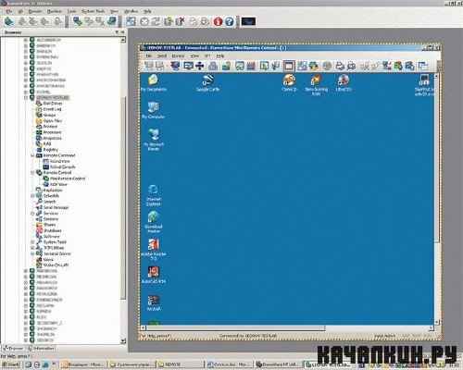Collapse the Remote Command tree node
This screenshot has height=370, width=463.
pyautogui.click(x=32, y=155)
